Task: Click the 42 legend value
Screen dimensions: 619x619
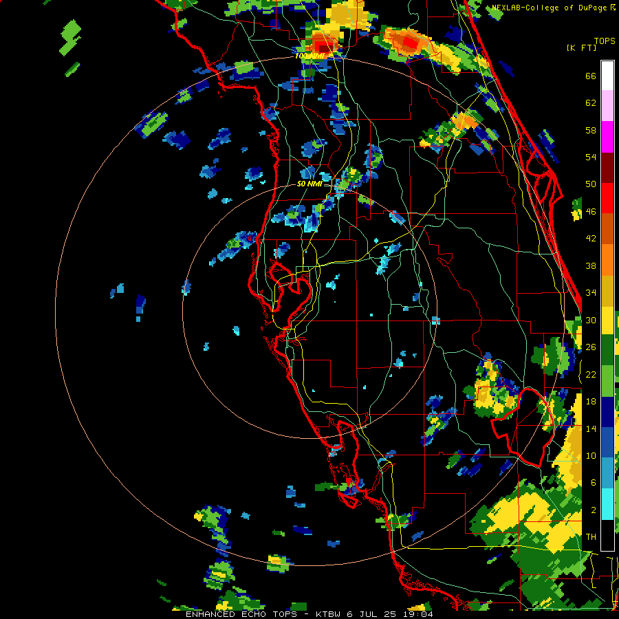Action: pyautogui.click(x=591, y=239)
